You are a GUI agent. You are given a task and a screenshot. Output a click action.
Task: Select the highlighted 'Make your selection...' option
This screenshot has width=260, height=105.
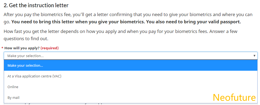(131, 65)
